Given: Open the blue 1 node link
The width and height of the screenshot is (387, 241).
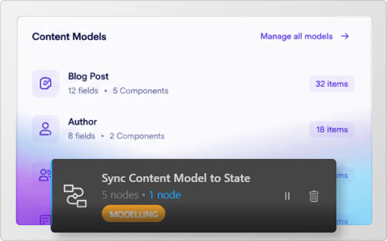Looking at the screenshot, I should 165,195.
